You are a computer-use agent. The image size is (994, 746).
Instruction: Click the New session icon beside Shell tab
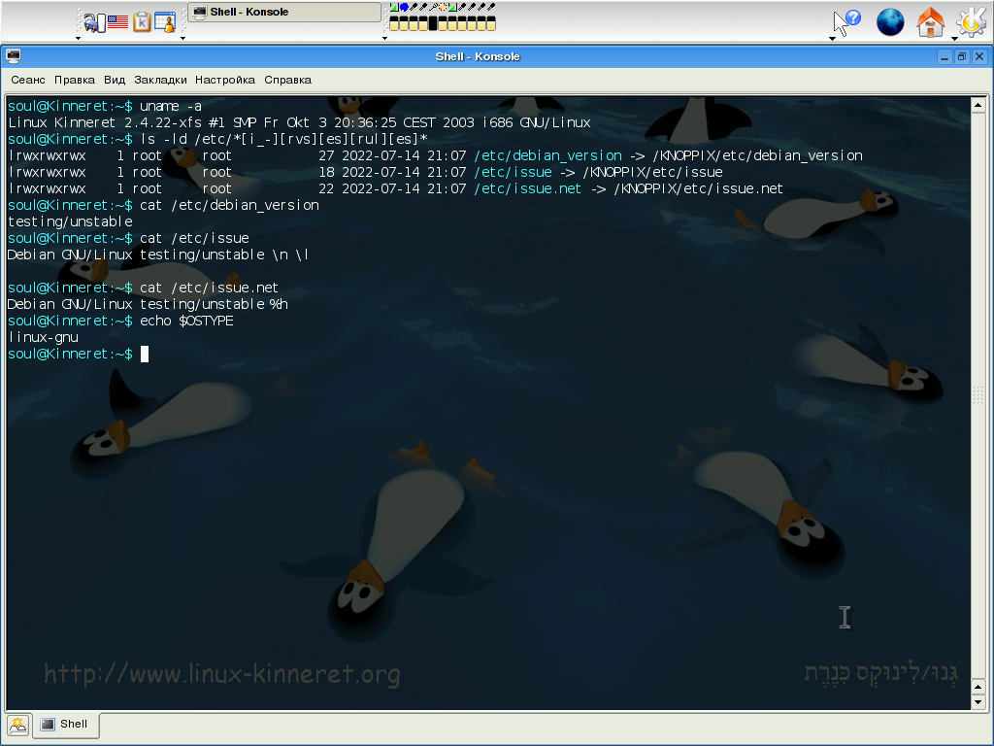17,725
